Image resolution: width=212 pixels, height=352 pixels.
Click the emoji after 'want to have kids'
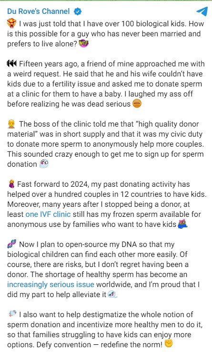pos(182,224)
